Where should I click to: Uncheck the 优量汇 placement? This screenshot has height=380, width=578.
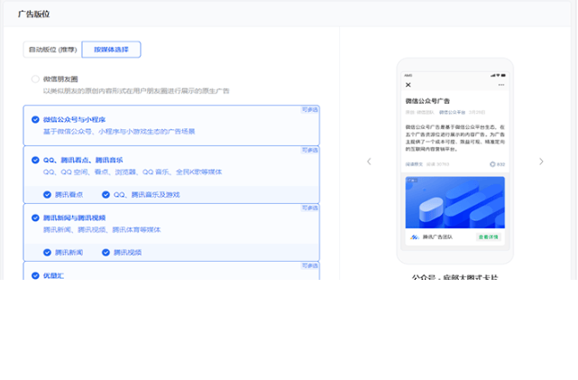[35, 275]
